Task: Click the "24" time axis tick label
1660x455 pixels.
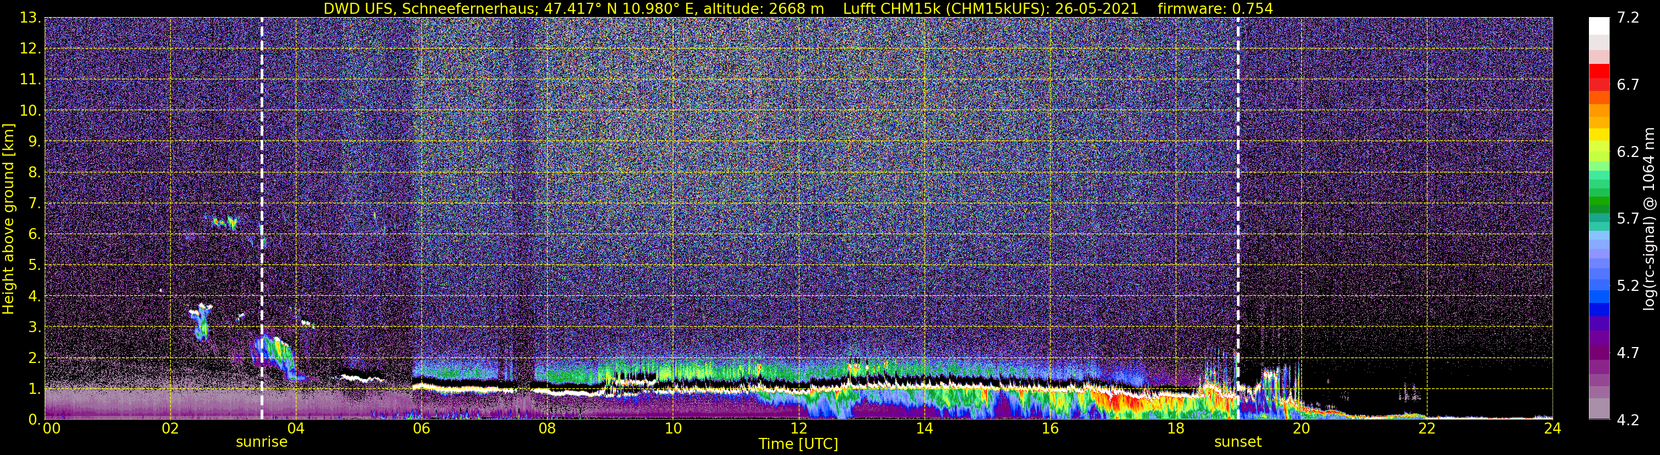Action: click(1553, 429)
